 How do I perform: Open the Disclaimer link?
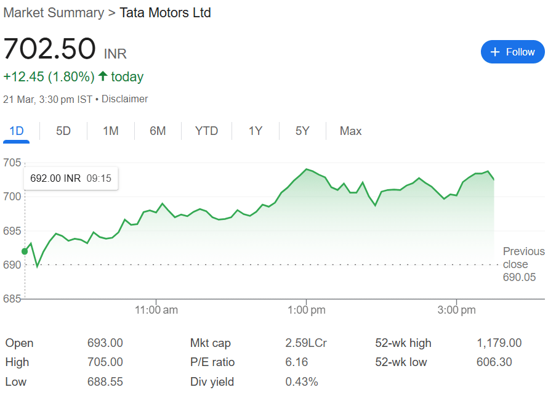[125, 99]
